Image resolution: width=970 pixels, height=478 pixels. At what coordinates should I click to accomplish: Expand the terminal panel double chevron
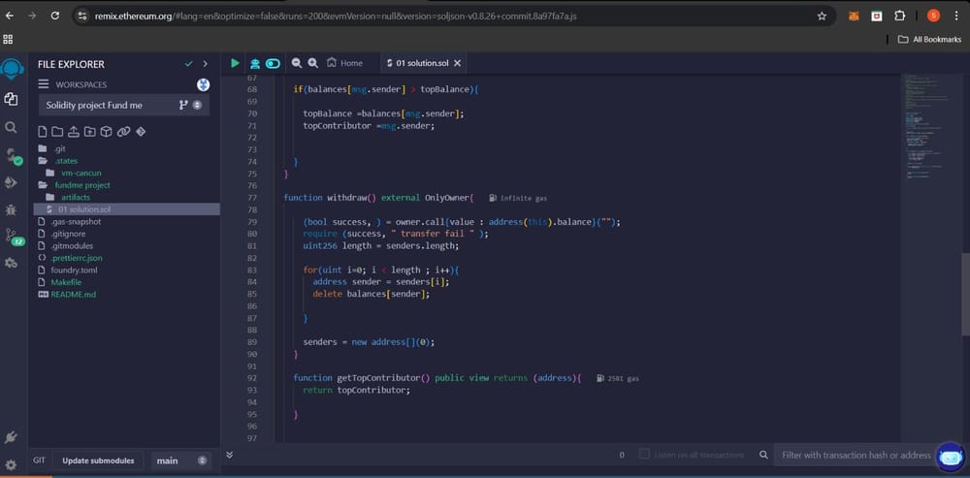230,455
